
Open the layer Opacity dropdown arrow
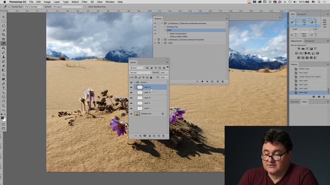(x=167, y=72)
